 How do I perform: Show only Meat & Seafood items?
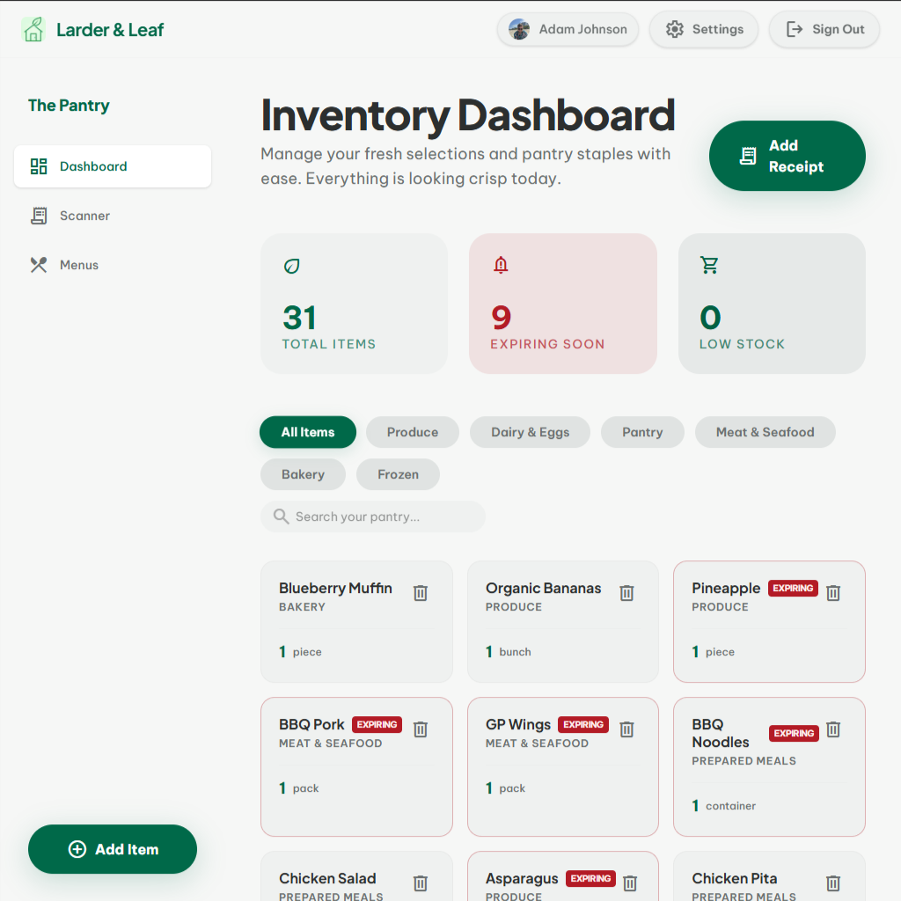click(765, 432)
